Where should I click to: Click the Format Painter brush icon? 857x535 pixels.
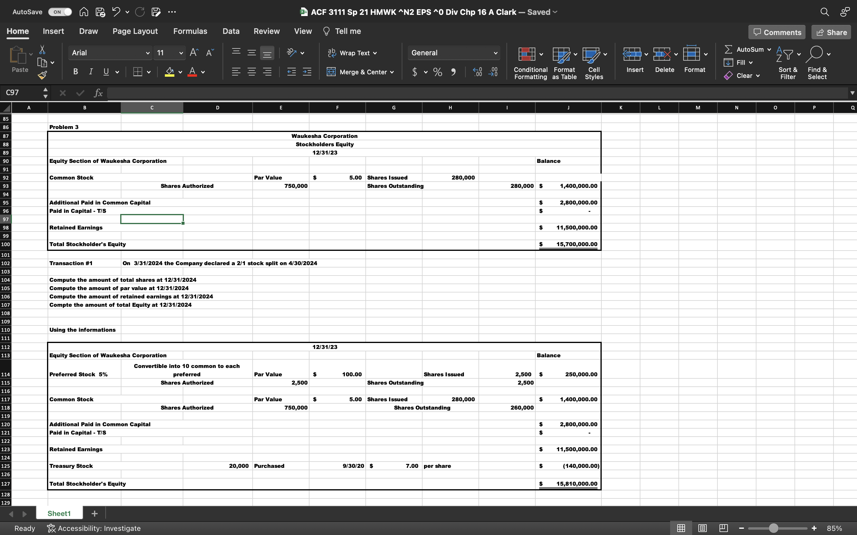(42, 75)
